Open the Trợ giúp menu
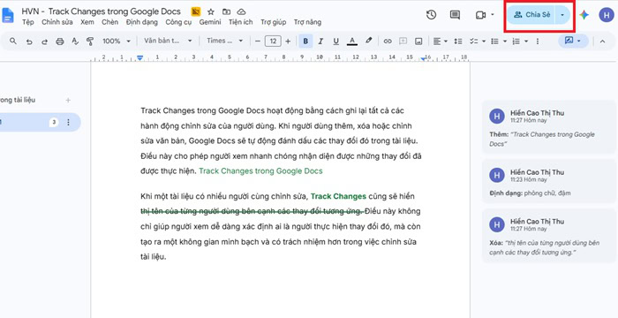 273,22
